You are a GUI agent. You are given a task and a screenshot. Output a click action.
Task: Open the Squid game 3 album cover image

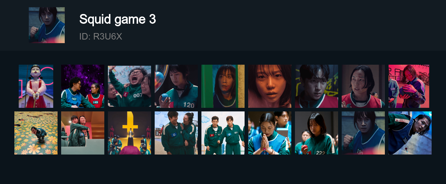coord(47,25)
